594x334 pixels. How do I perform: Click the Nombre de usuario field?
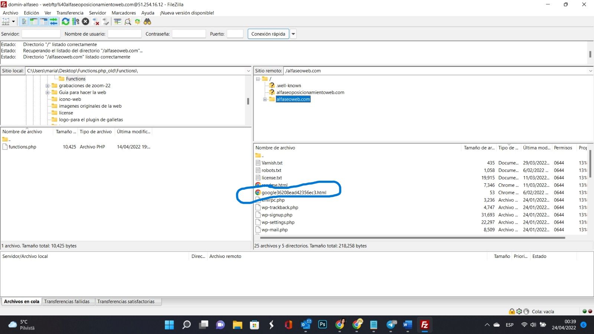pos(124,34)
